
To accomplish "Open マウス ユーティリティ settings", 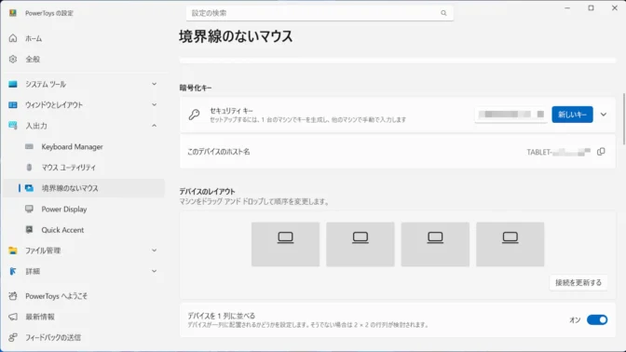I will [x=83, y=168].
